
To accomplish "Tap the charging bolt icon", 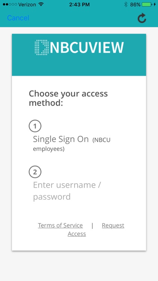I will tap(155, 4).
